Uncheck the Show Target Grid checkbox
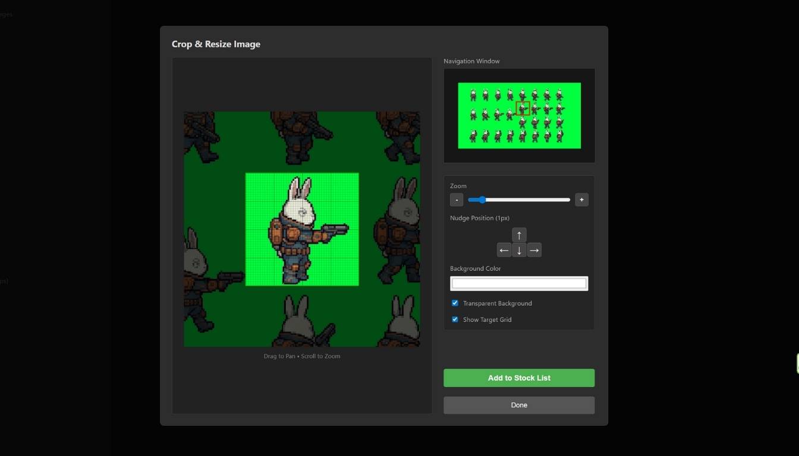799x456 pixels. tap(455, 319)
